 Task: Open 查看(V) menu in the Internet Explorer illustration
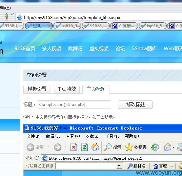click(x=73, y=136)
